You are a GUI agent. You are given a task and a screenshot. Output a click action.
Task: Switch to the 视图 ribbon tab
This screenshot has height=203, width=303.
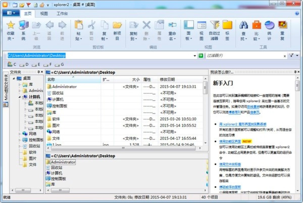pos(44,14)
